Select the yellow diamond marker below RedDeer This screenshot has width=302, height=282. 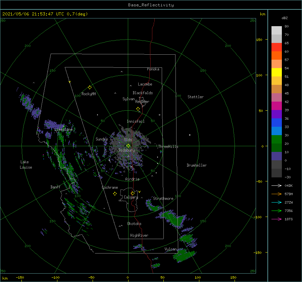click(x=138, y=109)
